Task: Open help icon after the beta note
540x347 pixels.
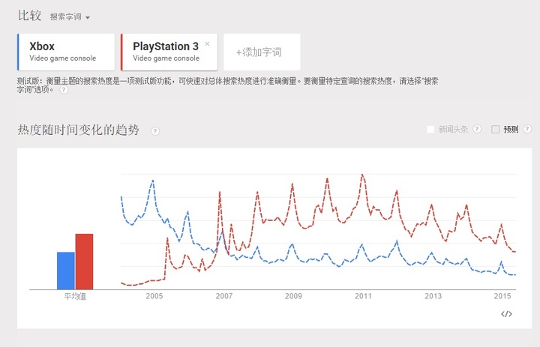Action: point(64,90)
